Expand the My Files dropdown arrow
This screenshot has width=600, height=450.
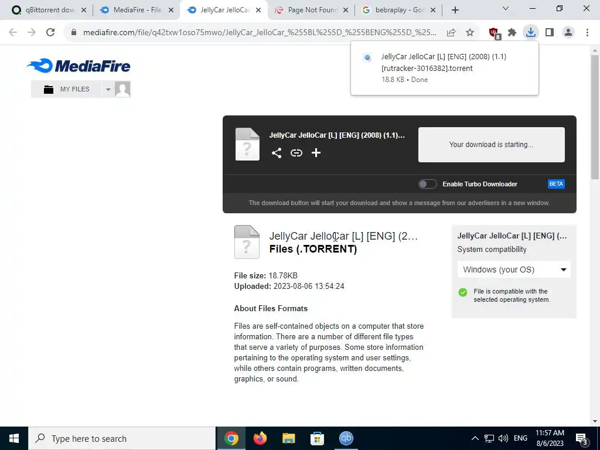click(x=108, y=89)
